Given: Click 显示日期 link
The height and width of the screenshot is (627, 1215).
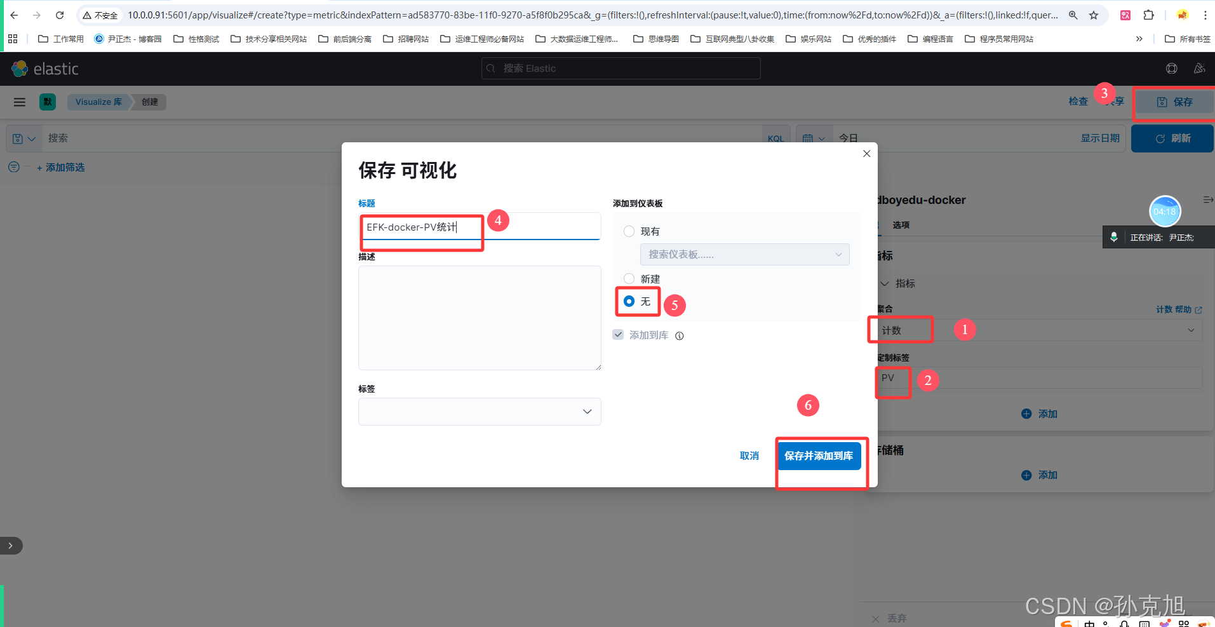Looking at the screenshot, I should pos(1100,138).
